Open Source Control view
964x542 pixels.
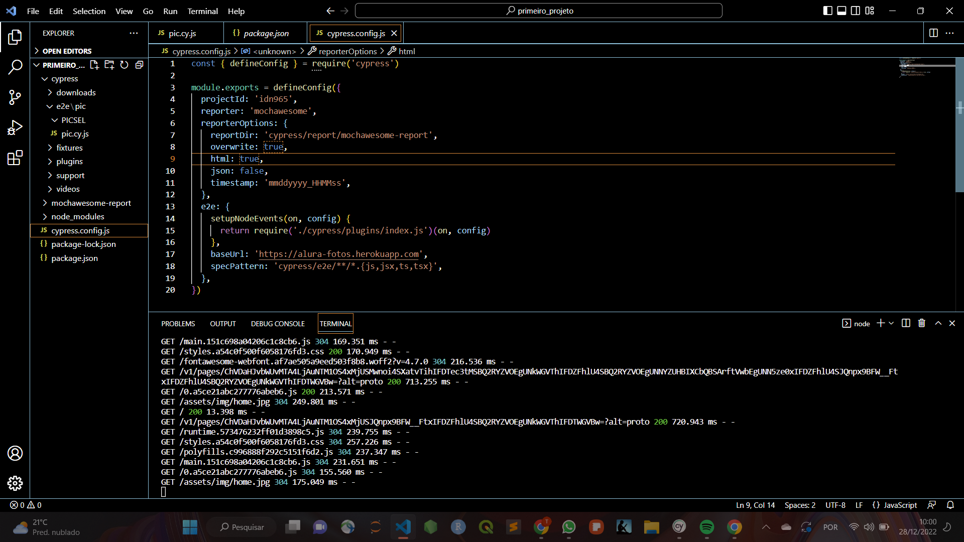pos(15,97)
